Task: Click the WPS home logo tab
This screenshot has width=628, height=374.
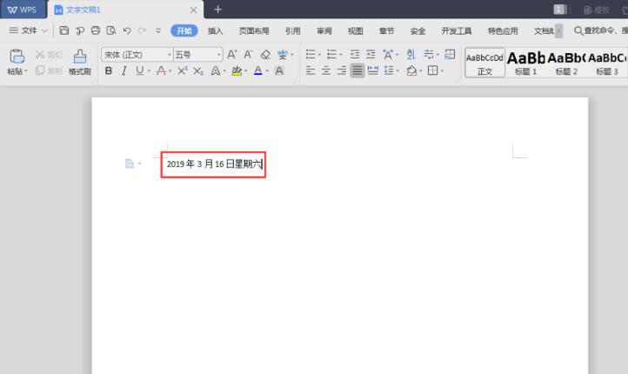Action: click(23, 10)
